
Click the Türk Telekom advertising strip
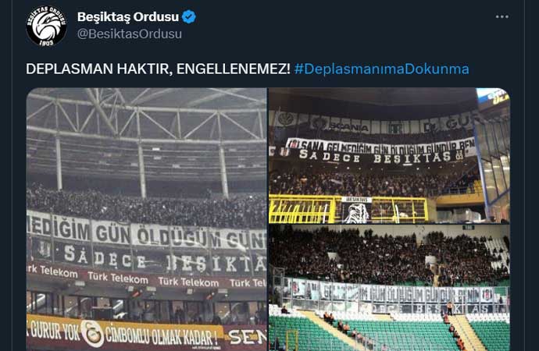(x=147, y=277)
